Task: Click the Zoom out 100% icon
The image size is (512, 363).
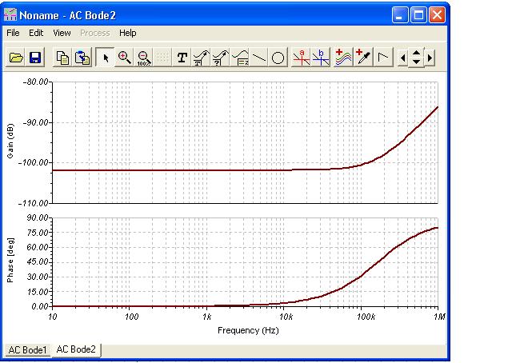Action: (144, 58)
